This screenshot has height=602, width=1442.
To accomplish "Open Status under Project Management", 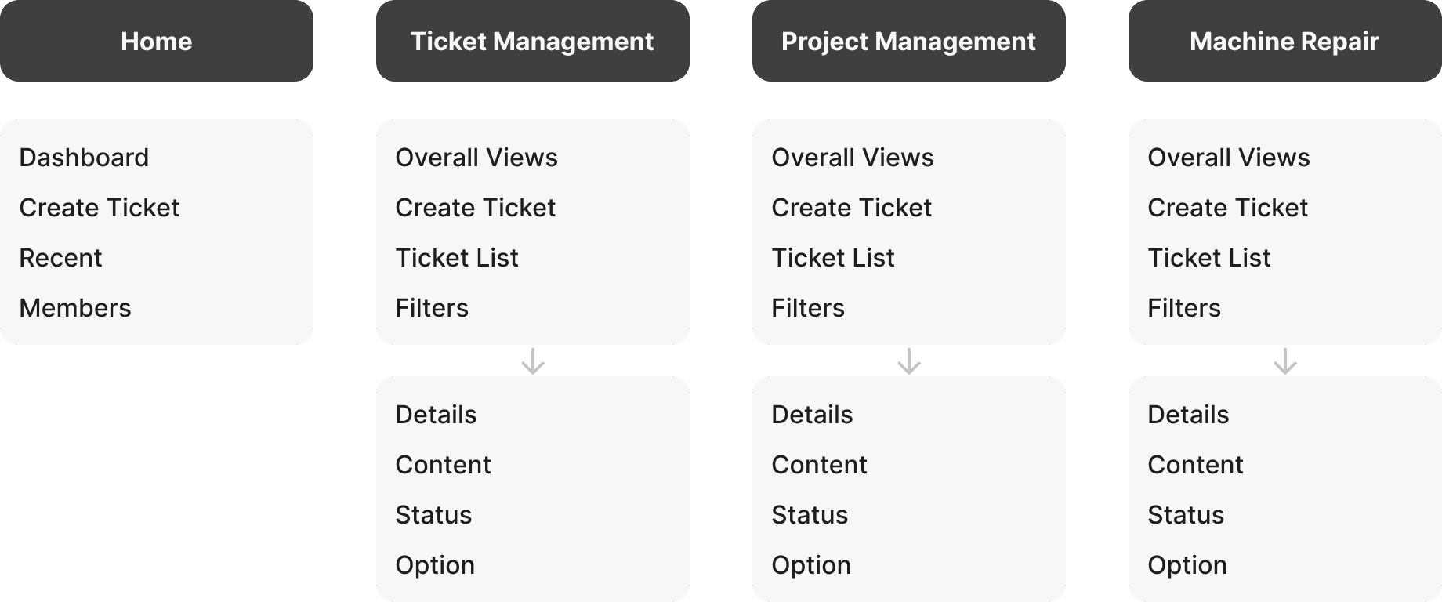I will coord(810,515).
